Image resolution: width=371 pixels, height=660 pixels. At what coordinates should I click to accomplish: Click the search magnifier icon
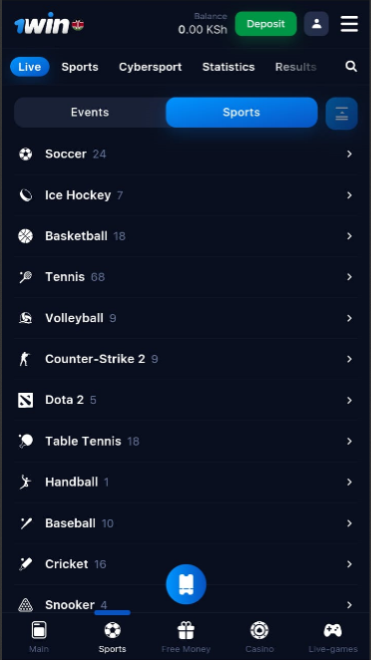pyautogui.click(x=351, y=67)
